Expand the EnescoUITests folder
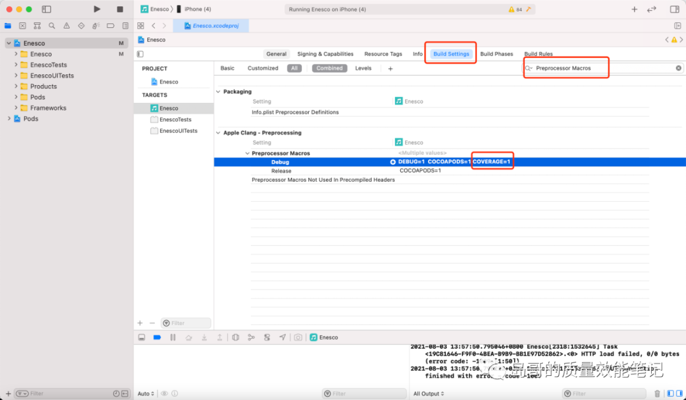The height and width of the screenshot is (400, 686). tap(16, 76)
